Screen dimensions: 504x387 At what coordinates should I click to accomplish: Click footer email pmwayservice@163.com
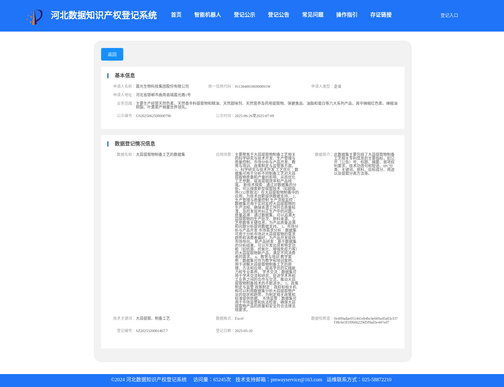click(x=296, y=380)
